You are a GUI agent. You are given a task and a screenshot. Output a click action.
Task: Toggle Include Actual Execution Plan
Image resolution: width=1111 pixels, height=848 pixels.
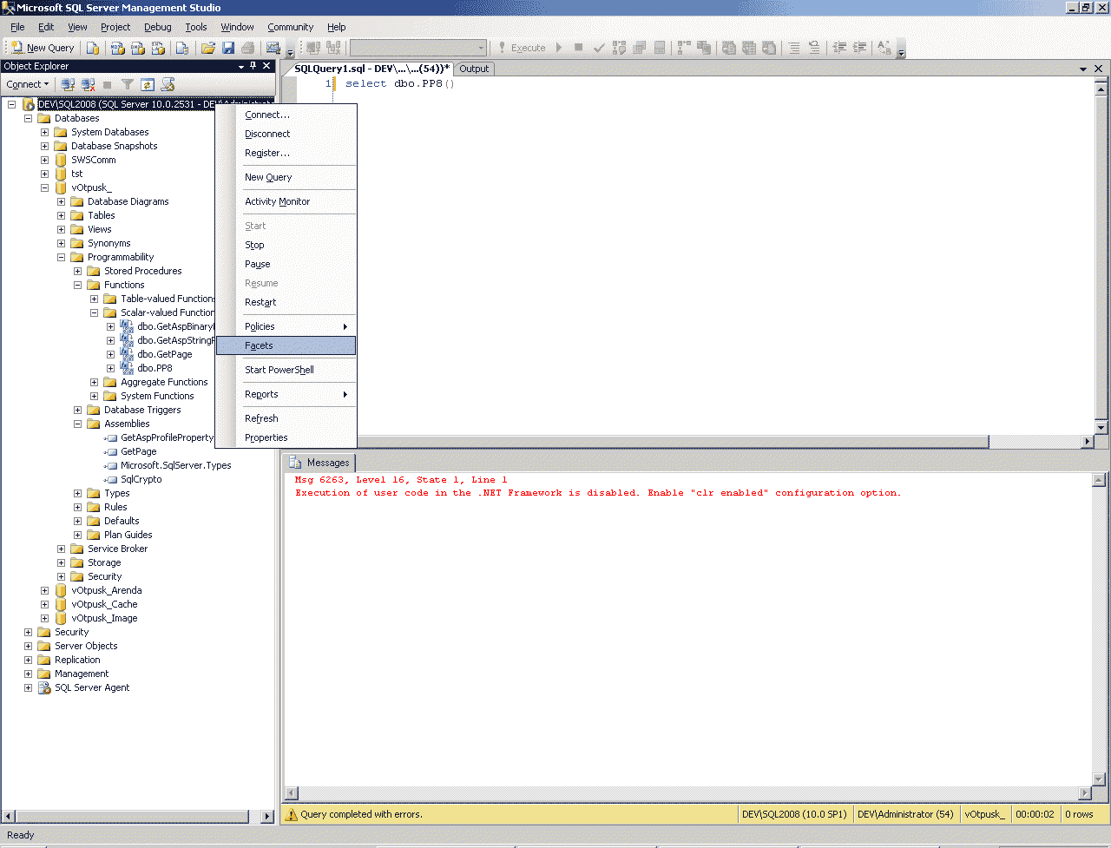[x=683, y=48]
